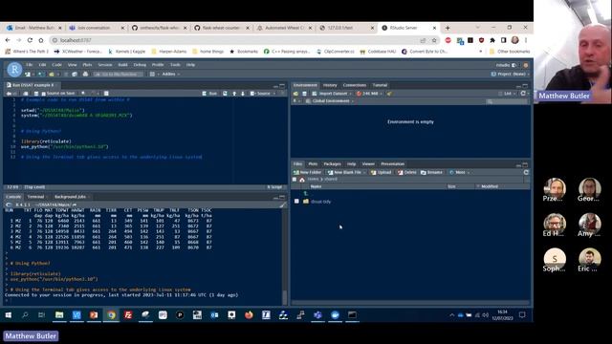Open the List view dropdown in Environment pane
The height and width of the screenshot is (344, 612).
click(507, 94)
